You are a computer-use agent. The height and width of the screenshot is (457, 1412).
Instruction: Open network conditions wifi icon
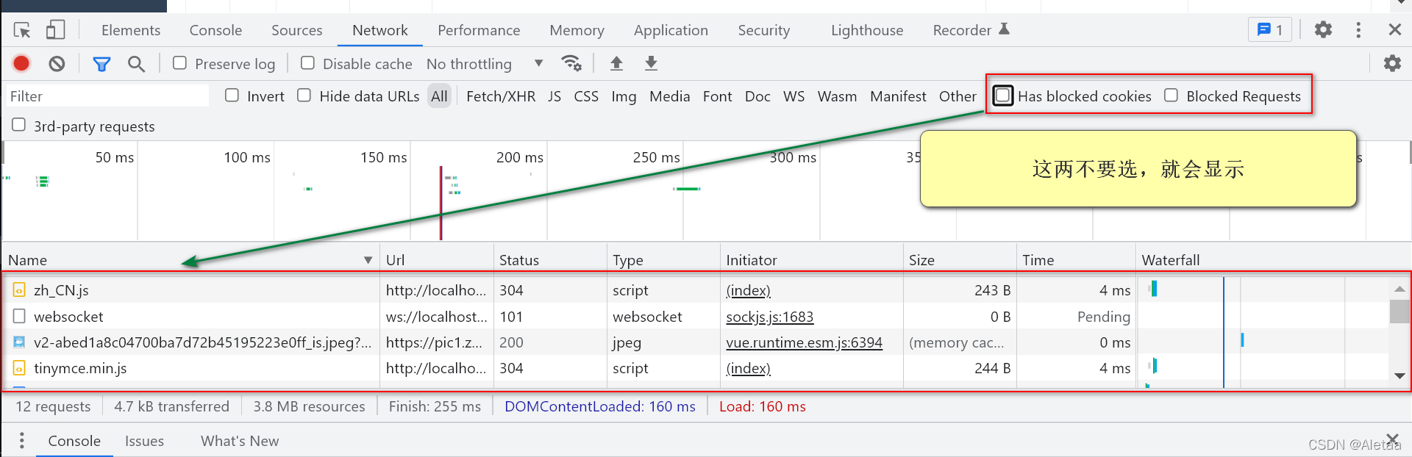(571, 63)
